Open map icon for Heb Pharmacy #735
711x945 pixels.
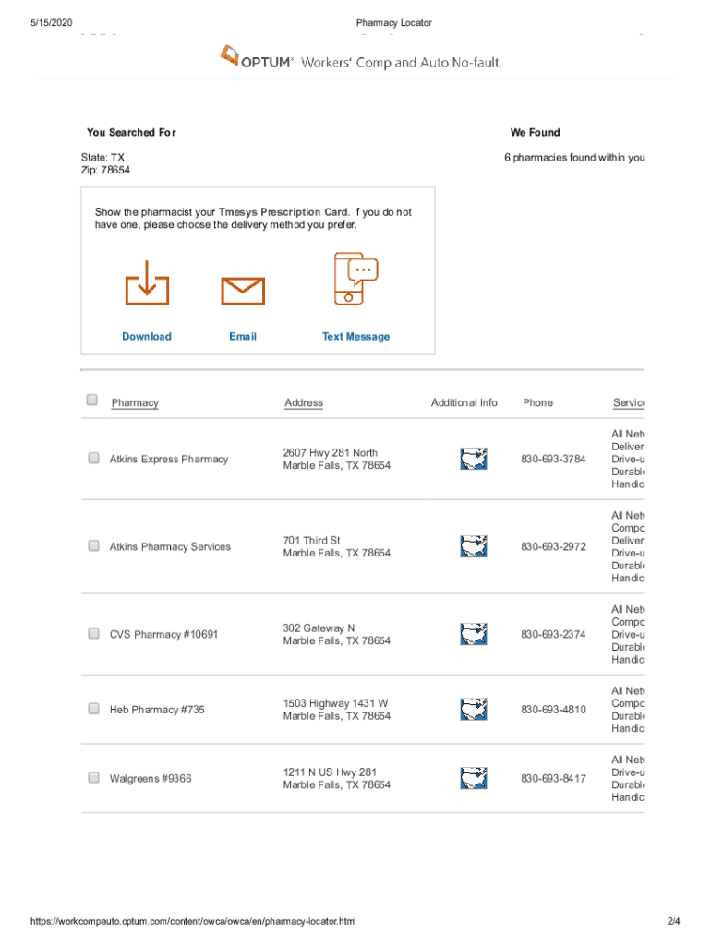473,709
